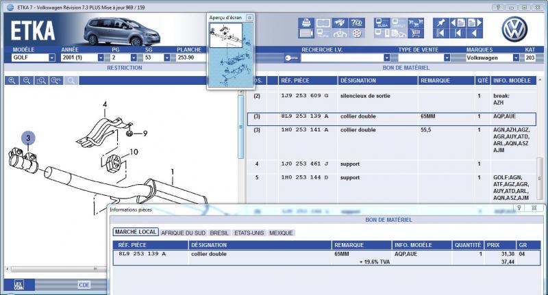Go to next illustration page icon
This screenshot has width=548, height=295.
pos(475,23)
